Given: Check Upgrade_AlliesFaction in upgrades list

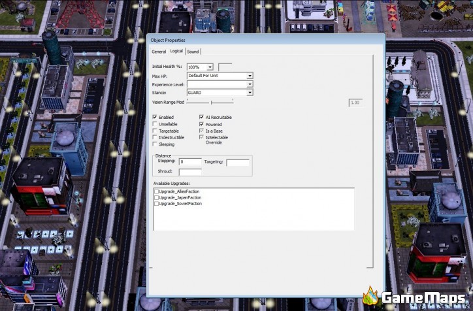Looking at the screenshot, I should tap(157, 191).
